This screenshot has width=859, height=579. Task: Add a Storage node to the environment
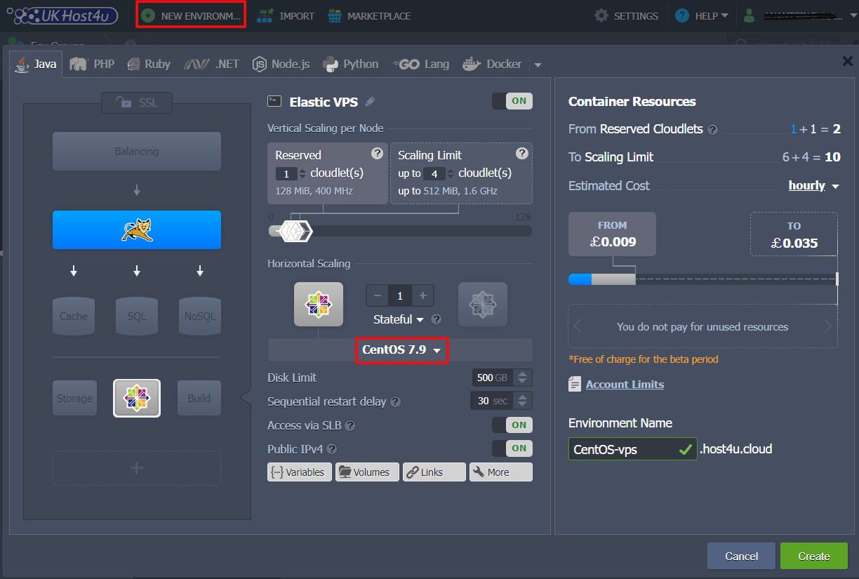point(74,398)
